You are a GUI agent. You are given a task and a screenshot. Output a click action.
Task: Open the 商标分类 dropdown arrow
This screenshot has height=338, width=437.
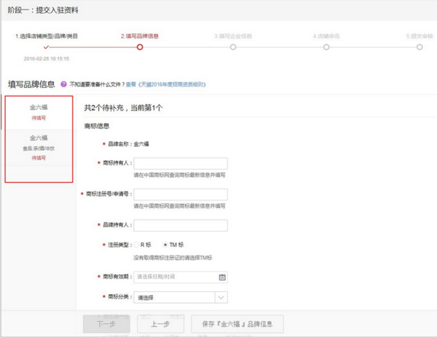[221, 297]
